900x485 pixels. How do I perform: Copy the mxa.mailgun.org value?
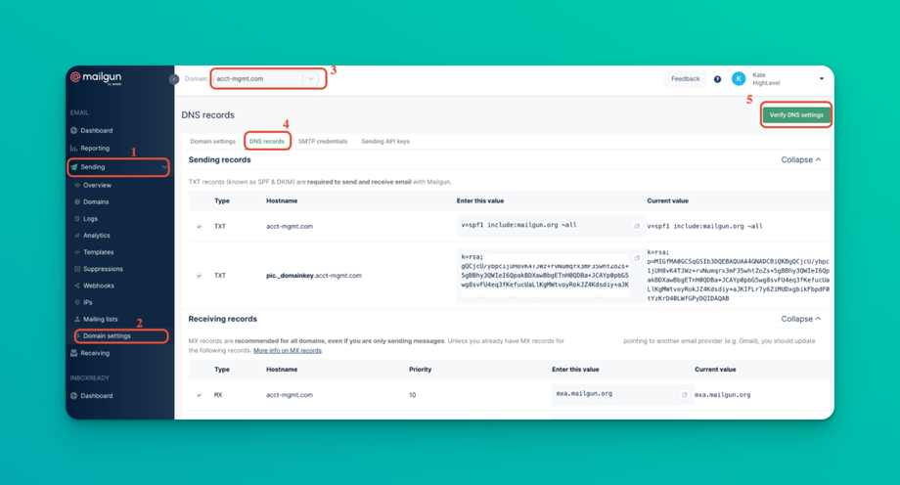click(684, 395)
